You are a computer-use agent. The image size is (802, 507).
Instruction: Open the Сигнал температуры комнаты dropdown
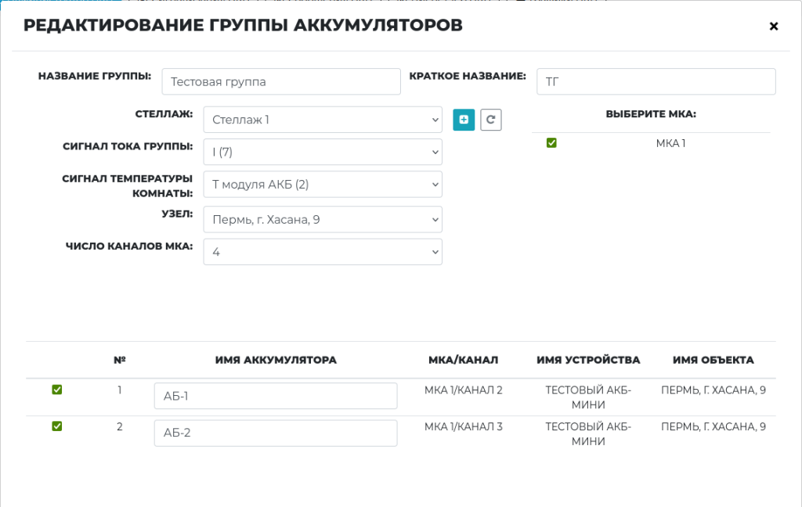(323, 185)
